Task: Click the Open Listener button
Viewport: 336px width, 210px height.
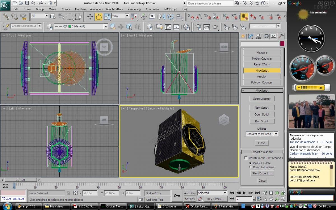Action: click(x=262, y=99)
